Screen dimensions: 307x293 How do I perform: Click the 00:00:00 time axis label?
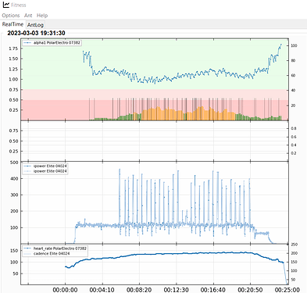tap(65, 290)
